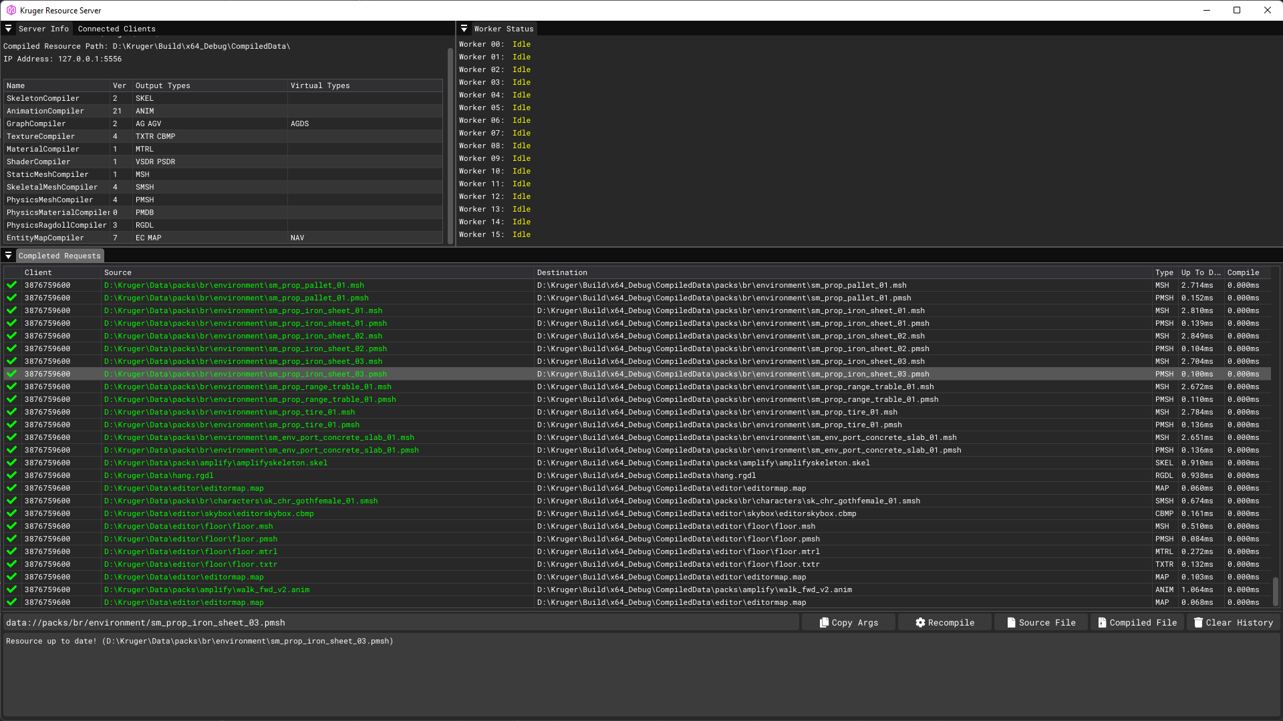The height and width of the screenshot is (721, 1283).
Task: Open the Server Info panel dropdown arrow
Action: click(8, 29)
